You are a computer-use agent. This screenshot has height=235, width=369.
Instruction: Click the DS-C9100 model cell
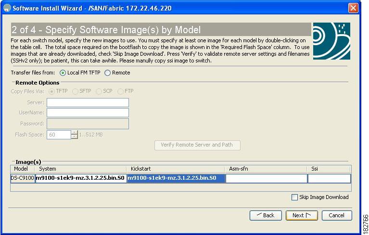click(x=23, y=178)
